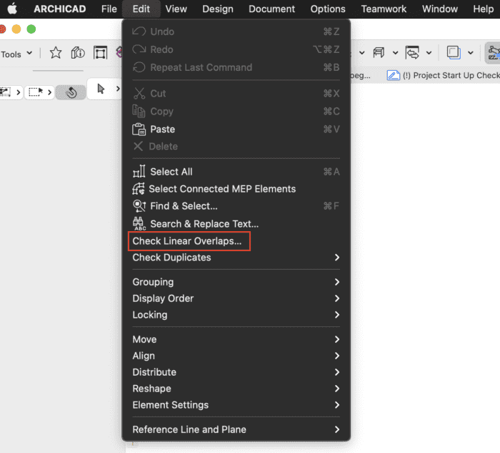Select the Marquee tool
This screenshot has width=500, height=453.
pos(36,92)
